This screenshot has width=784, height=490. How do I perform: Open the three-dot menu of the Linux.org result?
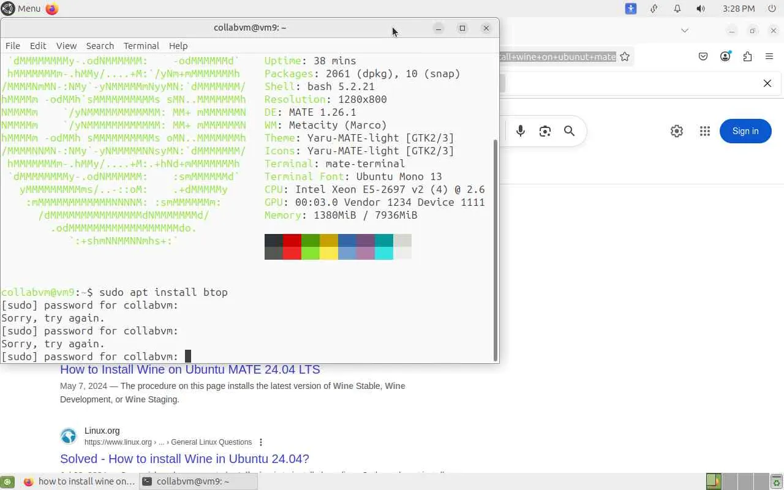coord(261,442)
